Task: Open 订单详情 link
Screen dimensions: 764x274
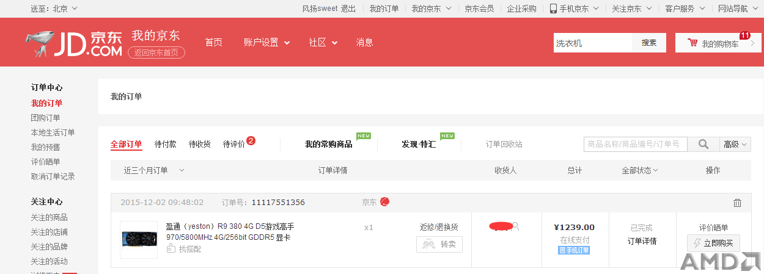Action: click(642, 241)
